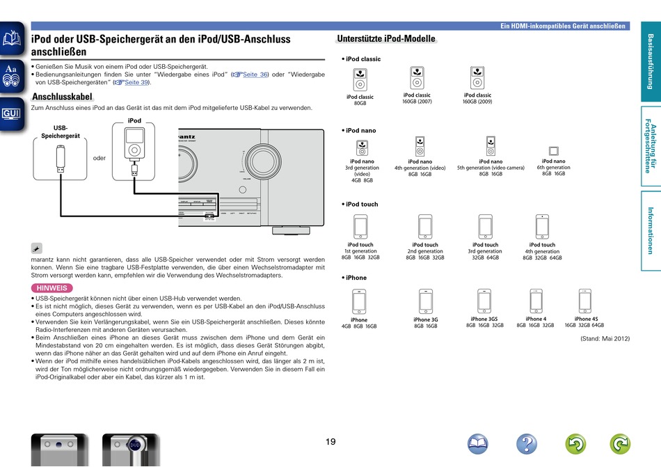
Task: Click the "(Stand: Mai 2012)" text
Action: 605,338
